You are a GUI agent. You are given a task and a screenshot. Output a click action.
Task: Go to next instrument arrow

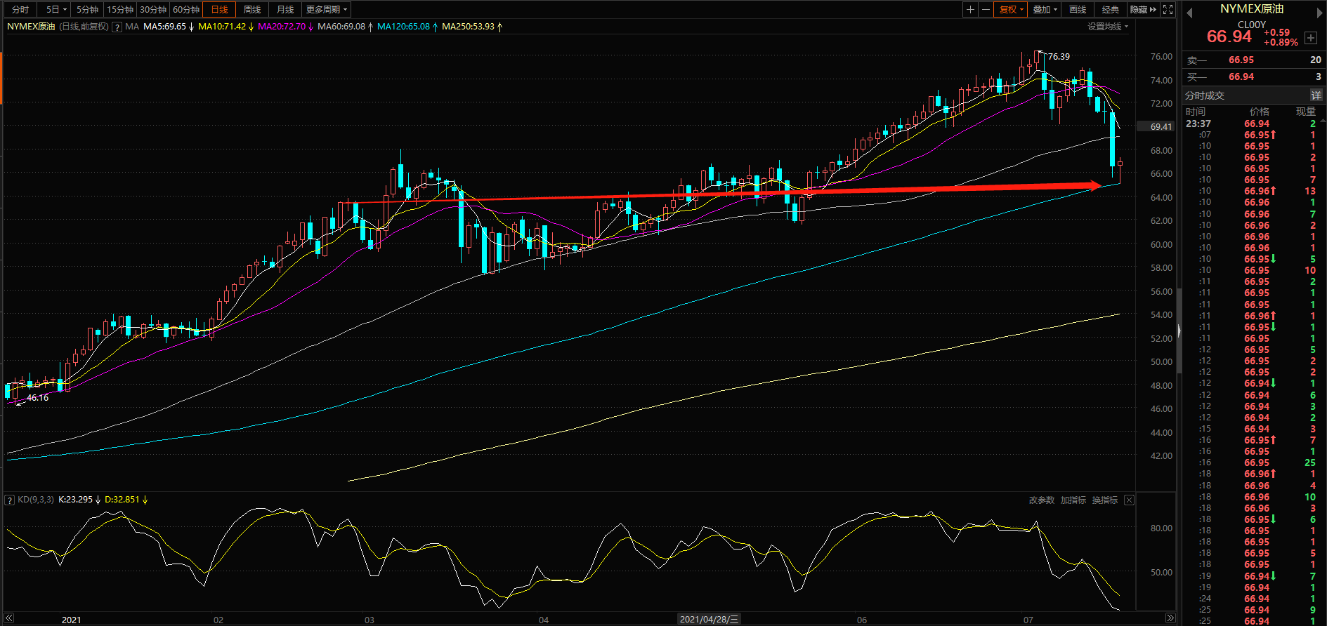pyautogui.click(x=1320, y=13)
